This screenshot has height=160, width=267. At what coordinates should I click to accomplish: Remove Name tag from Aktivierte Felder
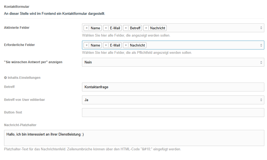(87, 28)
